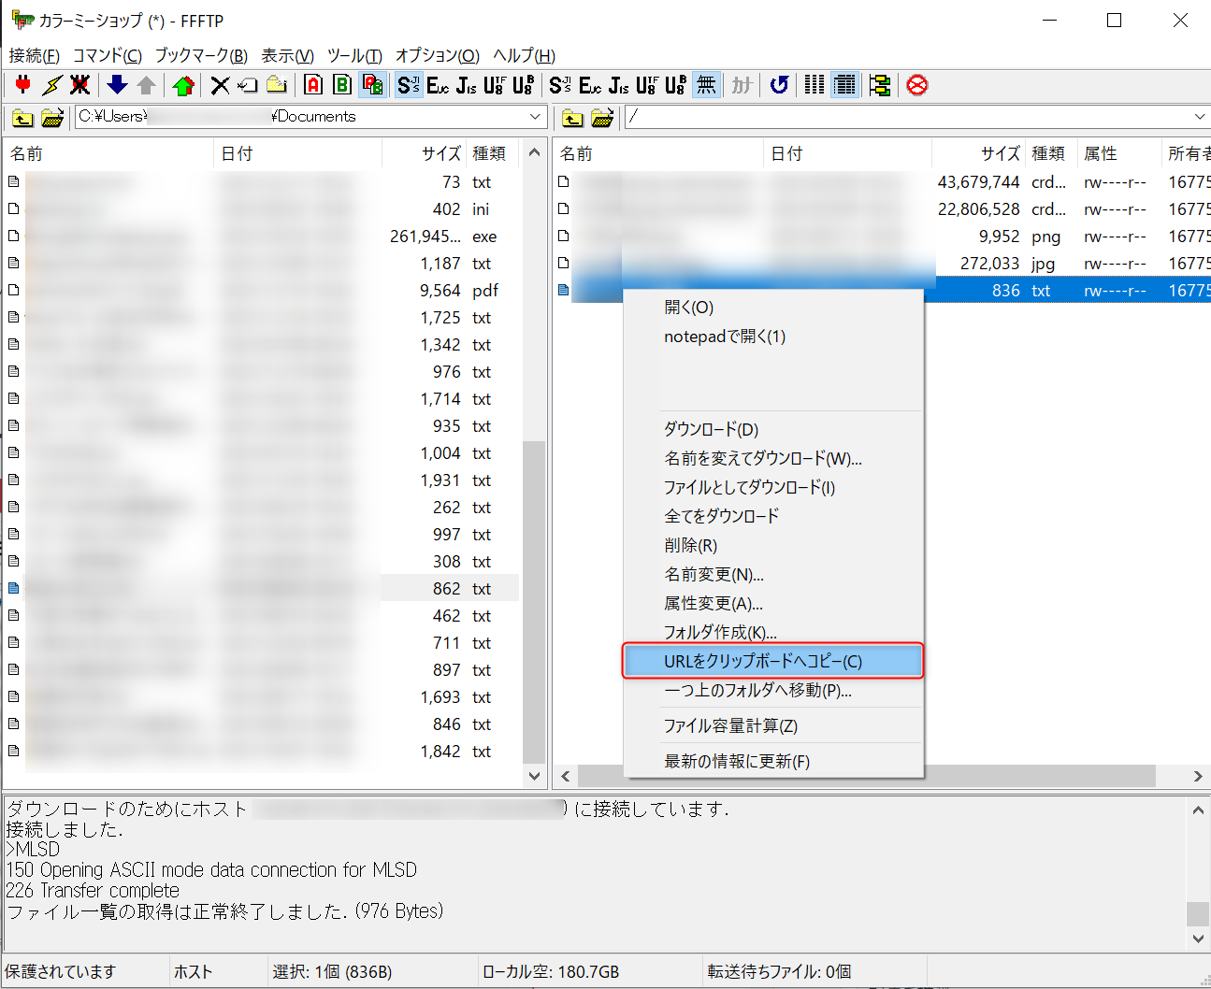Open the コマンド menu
Image resolution: width=1211 pixels, height=989 pixels.
pyautogui.click(x=106, y=56)
